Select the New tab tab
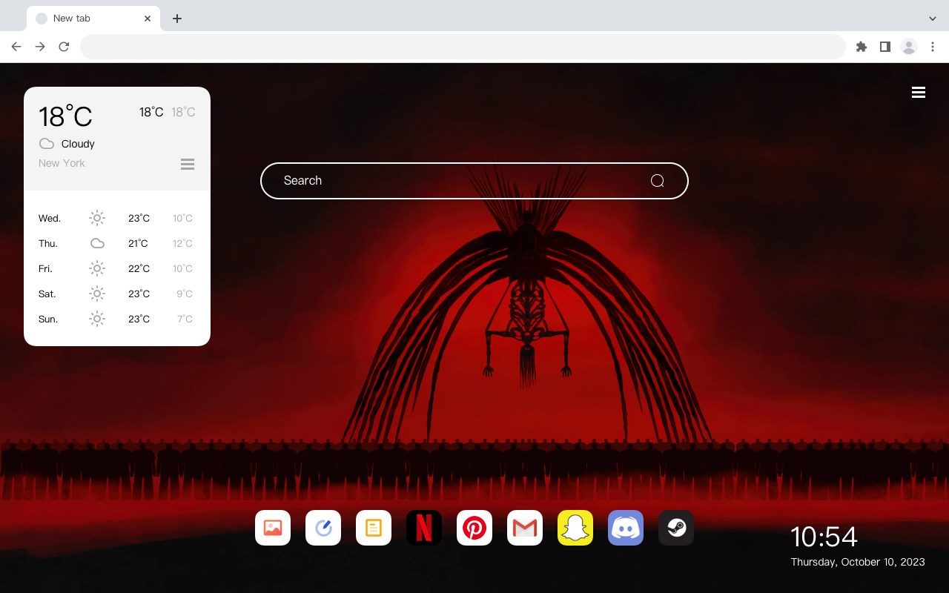Image resolution: width=949 pixels, height=593 pixels. coord(93,19)
